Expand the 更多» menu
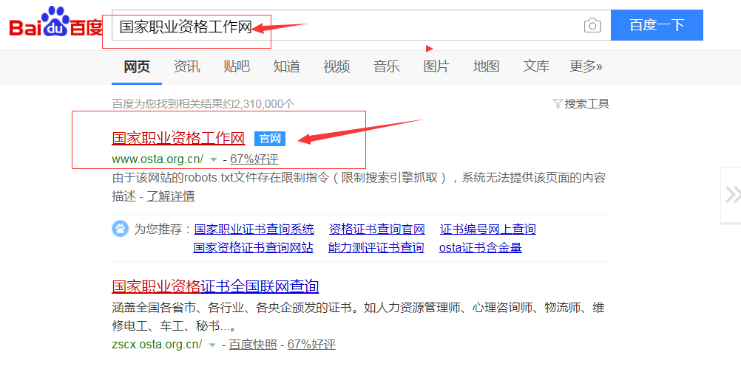741x369 pixels. click(586, 66)
